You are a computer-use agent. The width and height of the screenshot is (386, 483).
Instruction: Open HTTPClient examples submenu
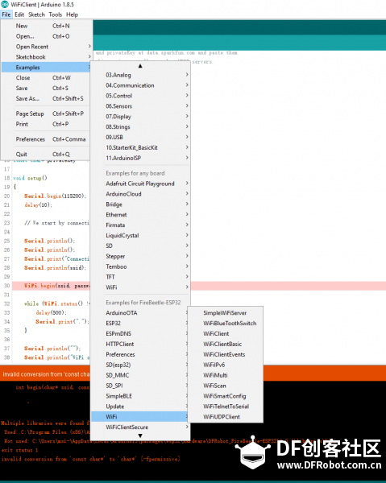coord(140,344)
